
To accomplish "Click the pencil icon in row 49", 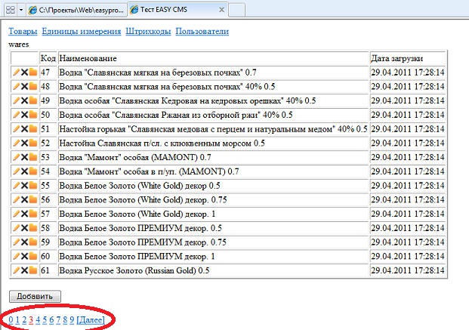I will coord(16,100).
